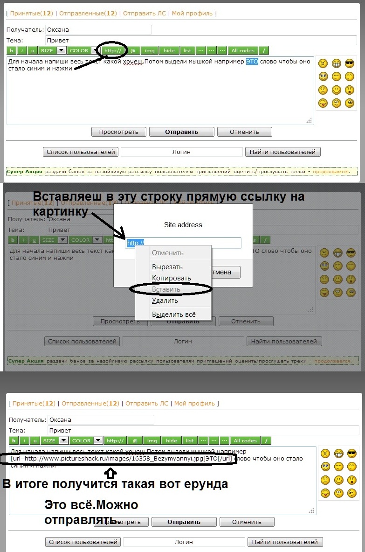Click Список пользователей button, top screenshot
Viewport: 365px width, 552px height.
(x=81, y=152)
